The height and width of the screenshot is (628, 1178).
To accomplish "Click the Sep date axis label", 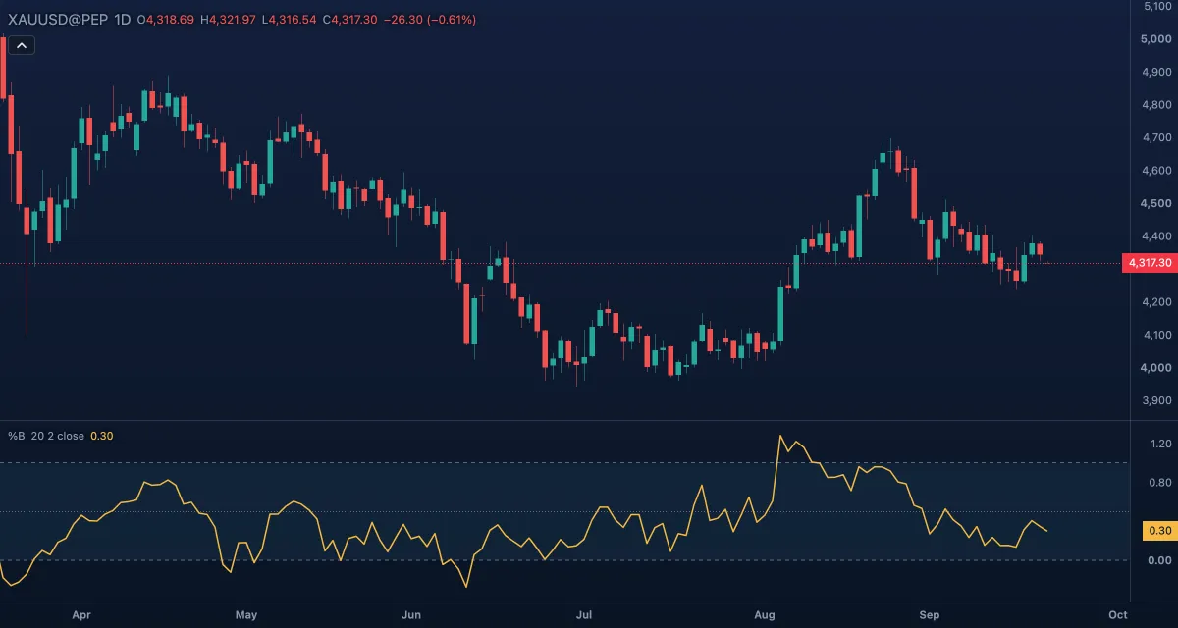I will click(x=930, y=615).
